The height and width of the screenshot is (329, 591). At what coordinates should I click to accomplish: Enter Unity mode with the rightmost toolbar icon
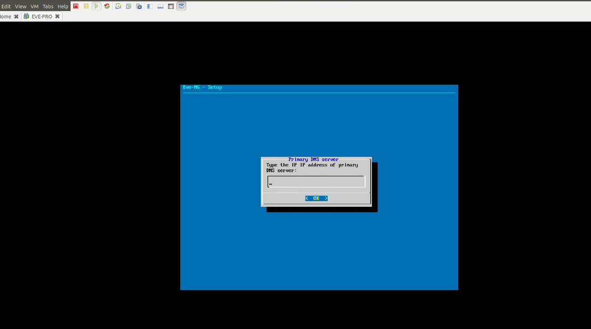tap(181, 6)
